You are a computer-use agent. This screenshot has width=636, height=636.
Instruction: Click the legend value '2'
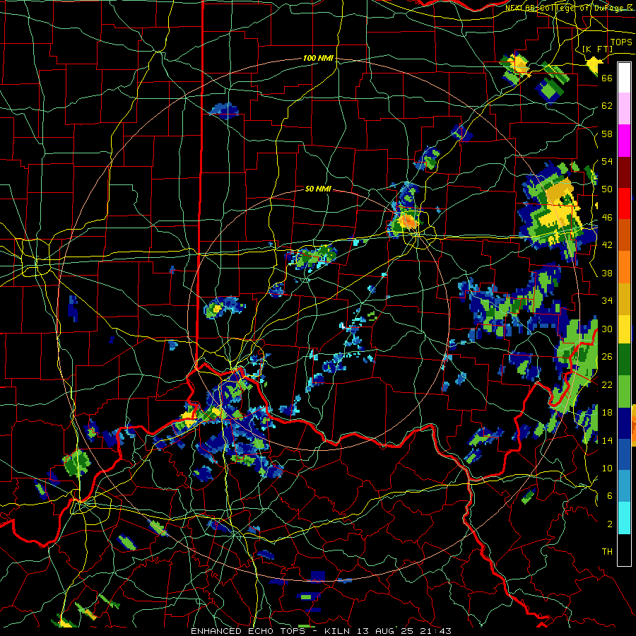coord(610,524)
